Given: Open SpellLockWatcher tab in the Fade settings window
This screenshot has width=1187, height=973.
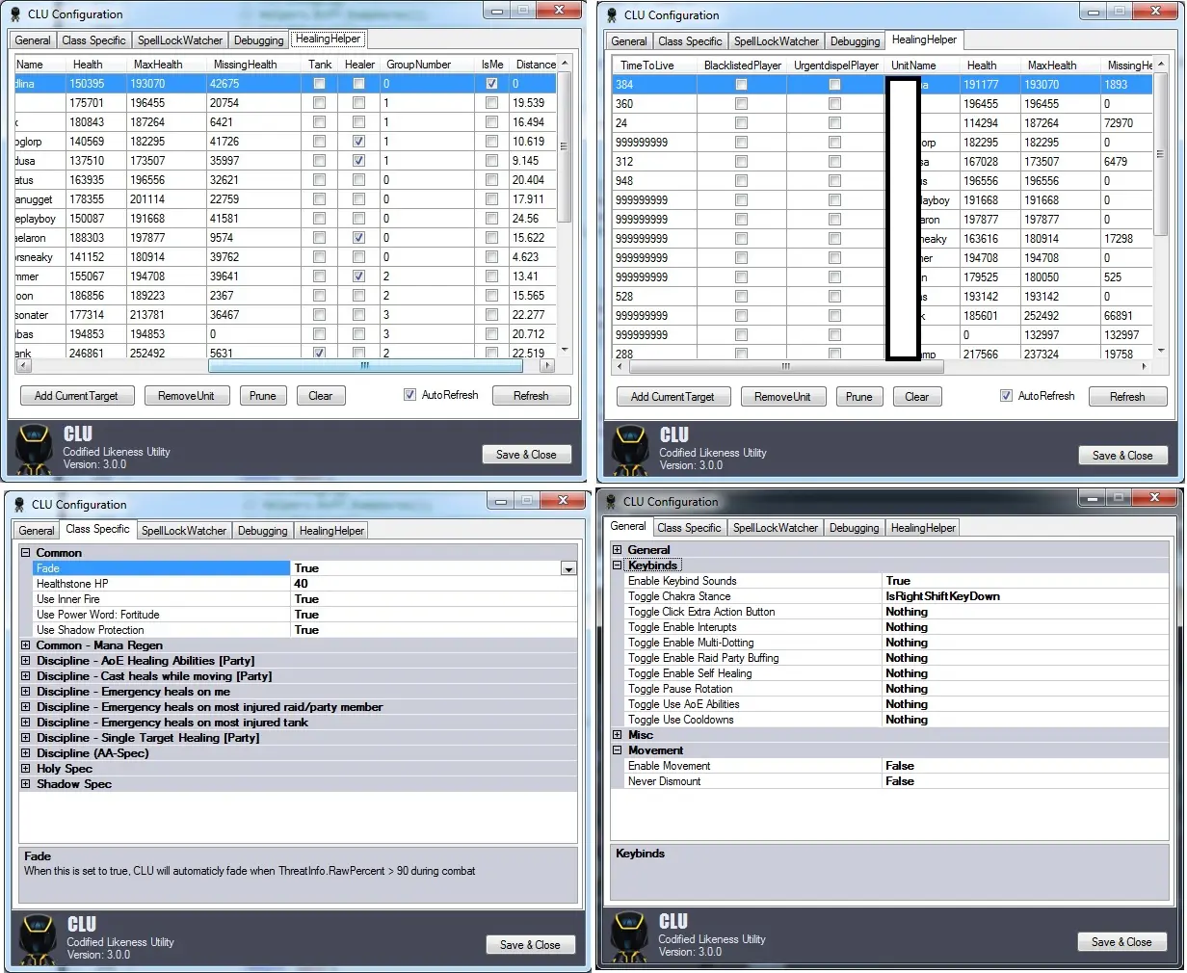Looking at the screenshot, I should (183, 531).
